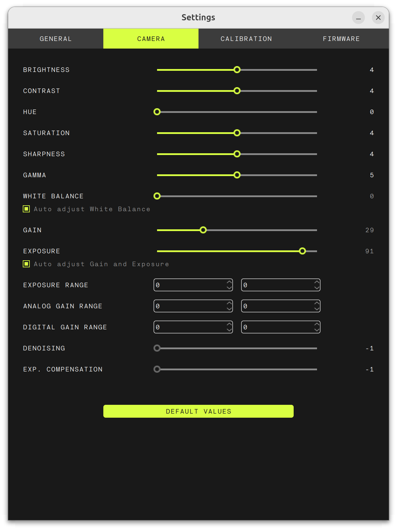Click the Gain value 29
This screenshot has width=397, height=530.
(370, 230)
